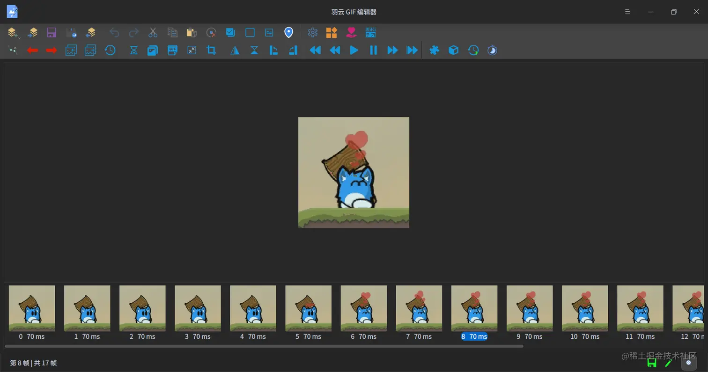Click the import layers icon with right arrow
Screen dimensions: 708x372
32,33
